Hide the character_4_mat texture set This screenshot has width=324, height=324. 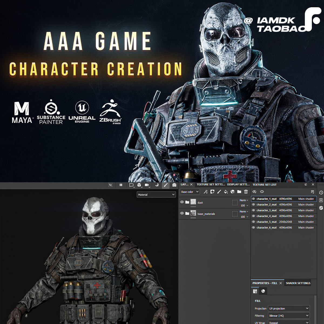click(x=253, y=216)
